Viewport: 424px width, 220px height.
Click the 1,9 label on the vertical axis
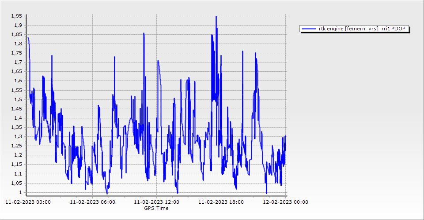(19, 25)
